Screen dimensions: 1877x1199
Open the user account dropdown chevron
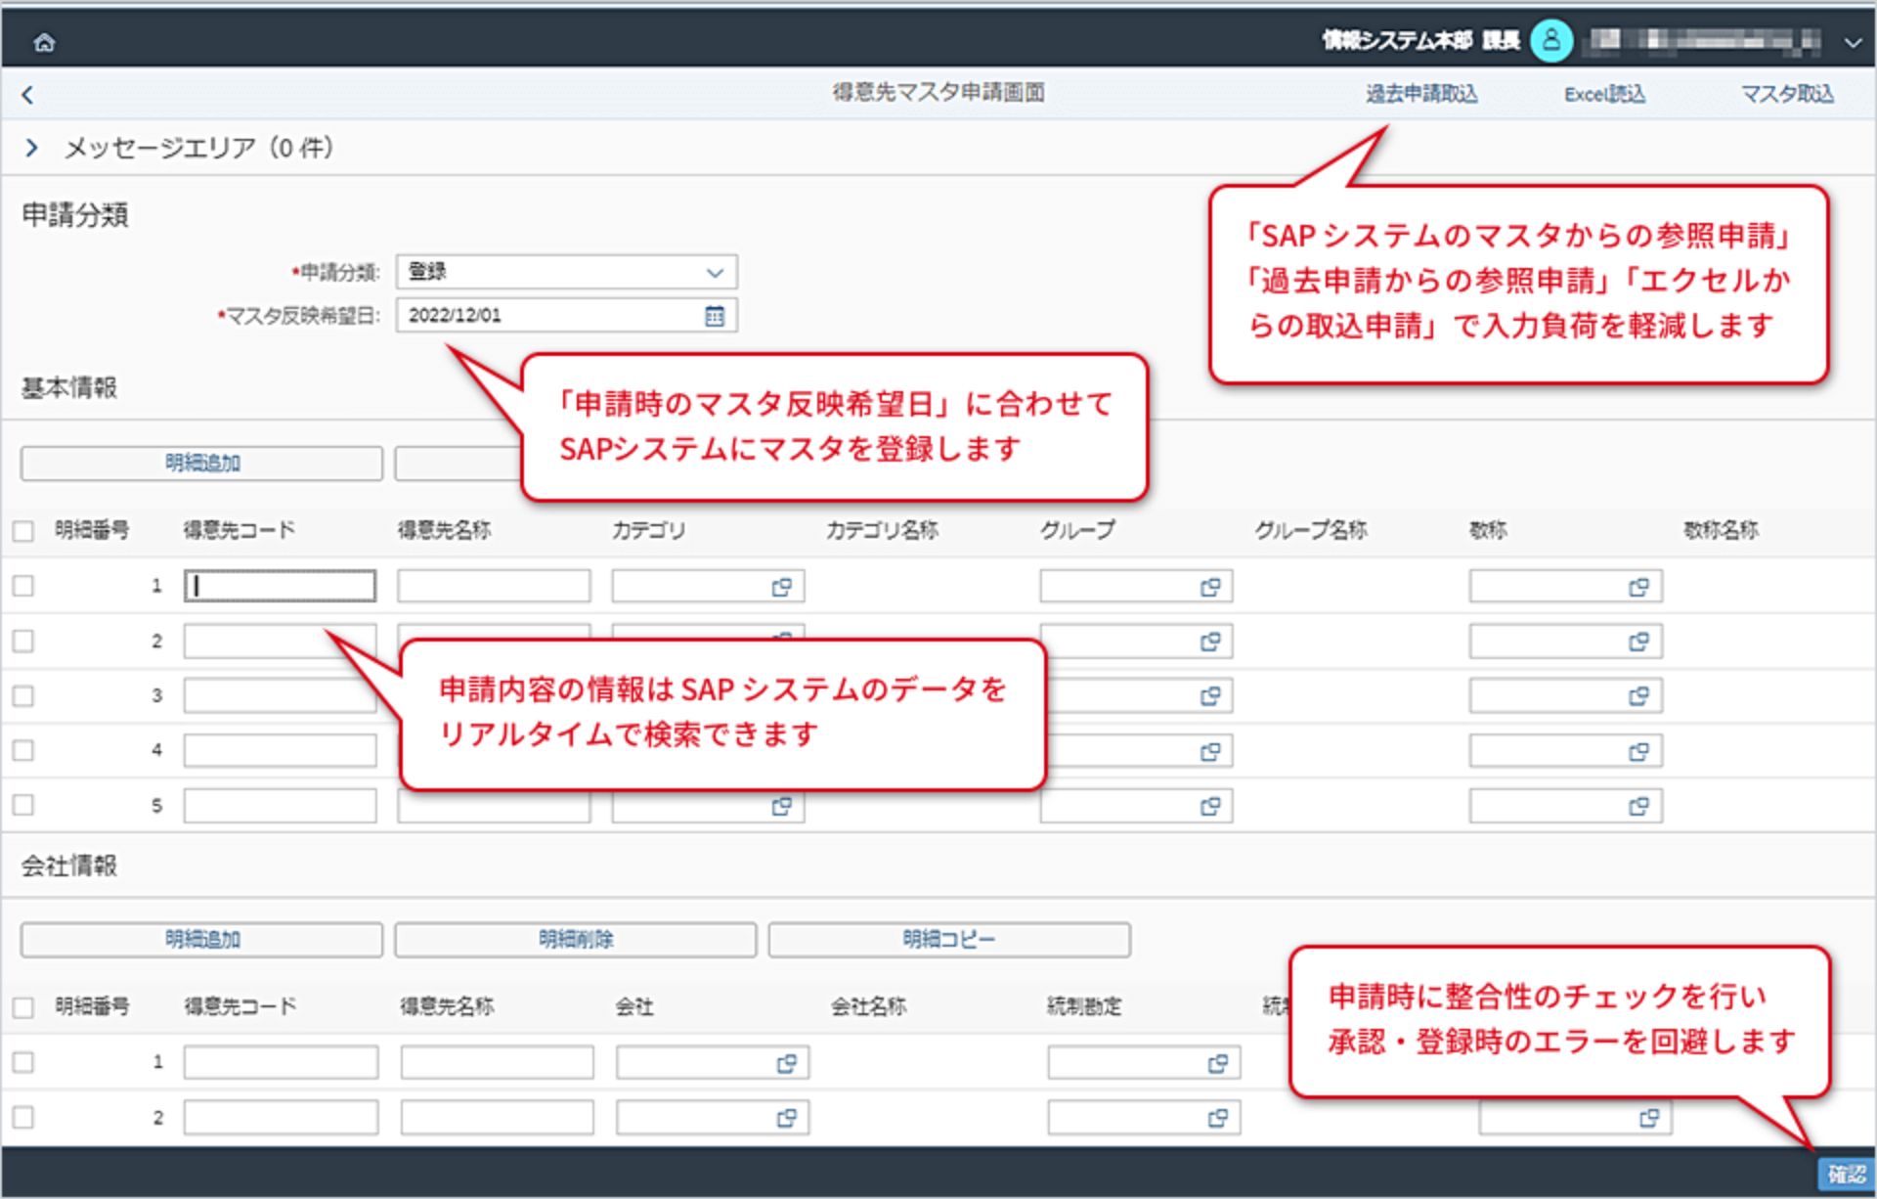(1854, 43)
